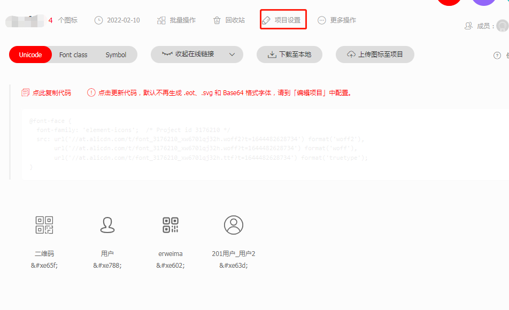
Task: Click the 成员 members people icon
Action: [468, 25]
